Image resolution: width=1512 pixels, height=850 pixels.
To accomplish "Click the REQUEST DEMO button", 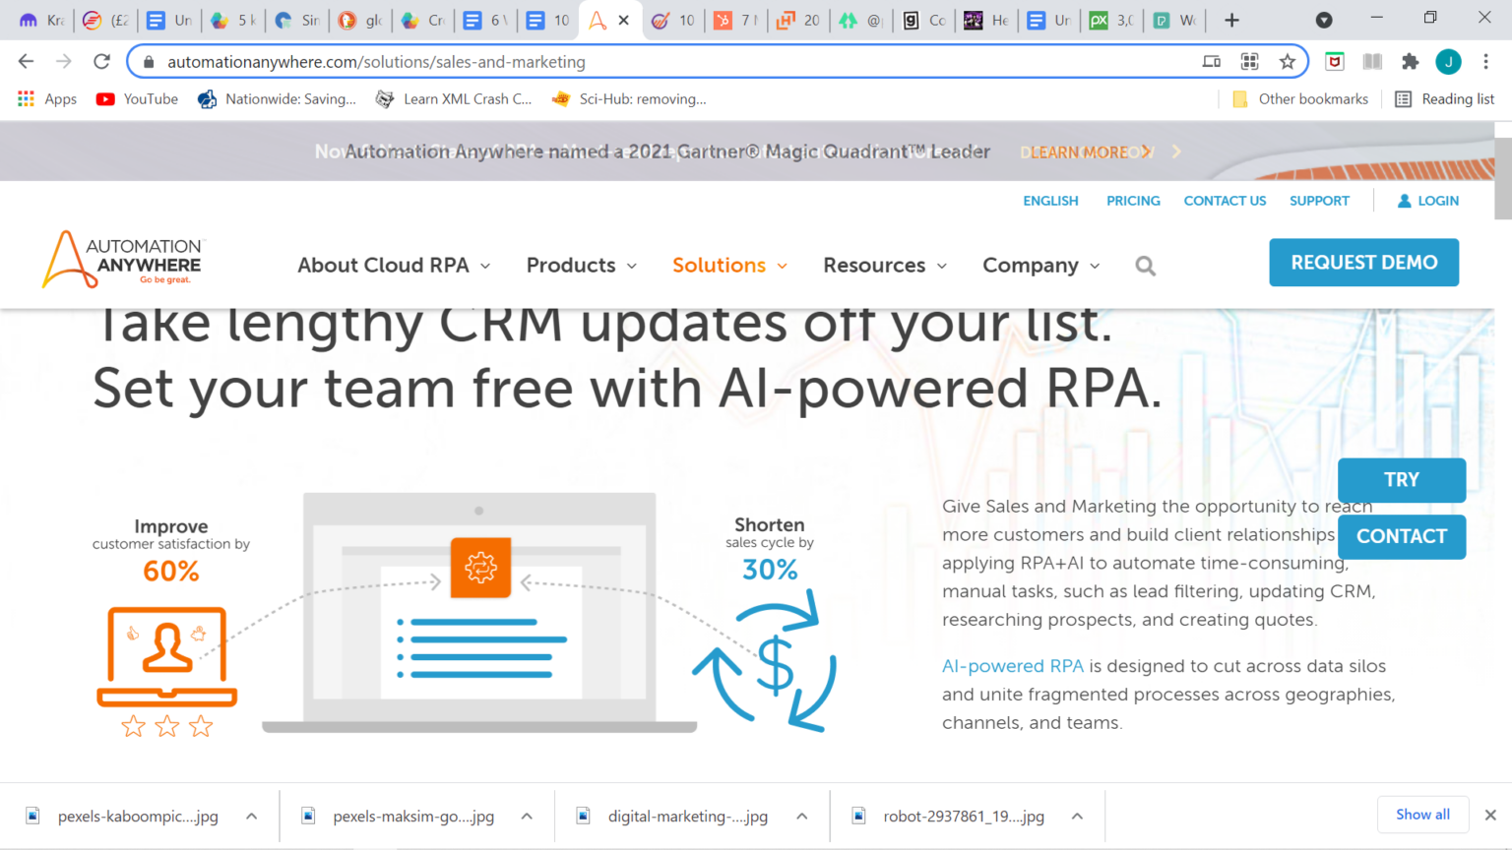I will click(1363, 262).
